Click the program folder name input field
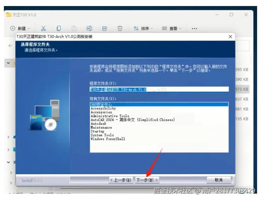261x200 pixels. pyautogui.click(x=159, y=89)
